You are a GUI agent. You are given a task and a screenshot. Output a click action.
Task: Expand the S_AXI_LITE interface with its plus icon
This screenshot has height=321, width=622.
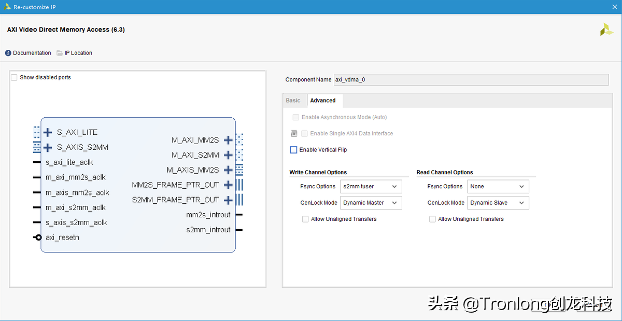[48, 132]
